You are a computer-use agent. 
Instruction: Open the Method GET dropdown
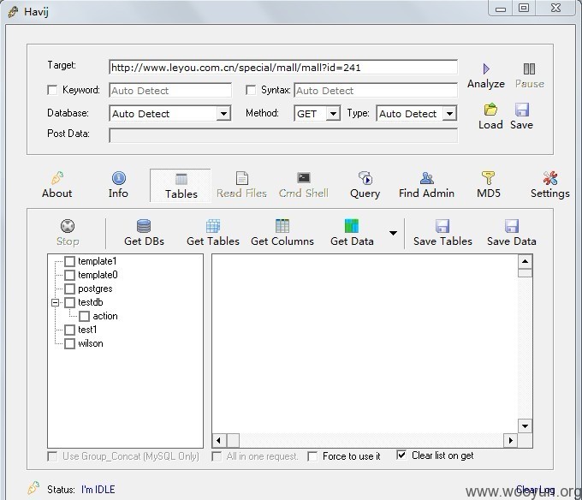333,114
